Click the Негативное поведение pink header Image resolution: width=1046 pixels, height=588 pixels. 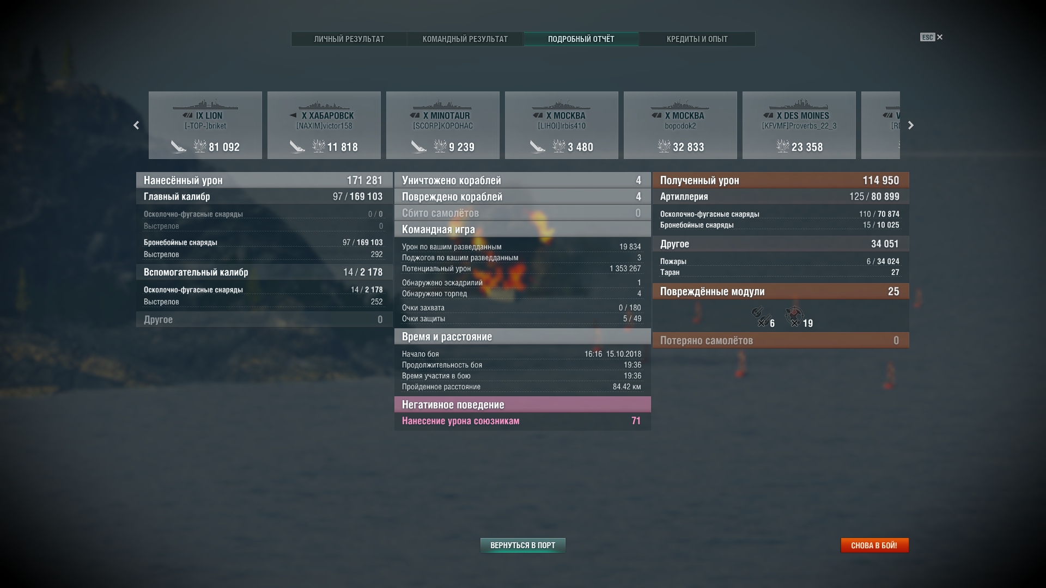522,405
